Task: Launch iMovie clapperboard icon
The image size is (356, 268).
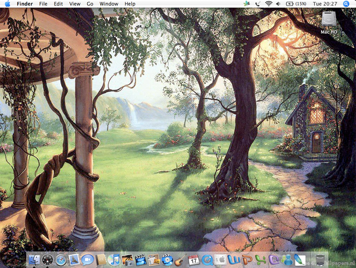Action: [x=141, y=260]
